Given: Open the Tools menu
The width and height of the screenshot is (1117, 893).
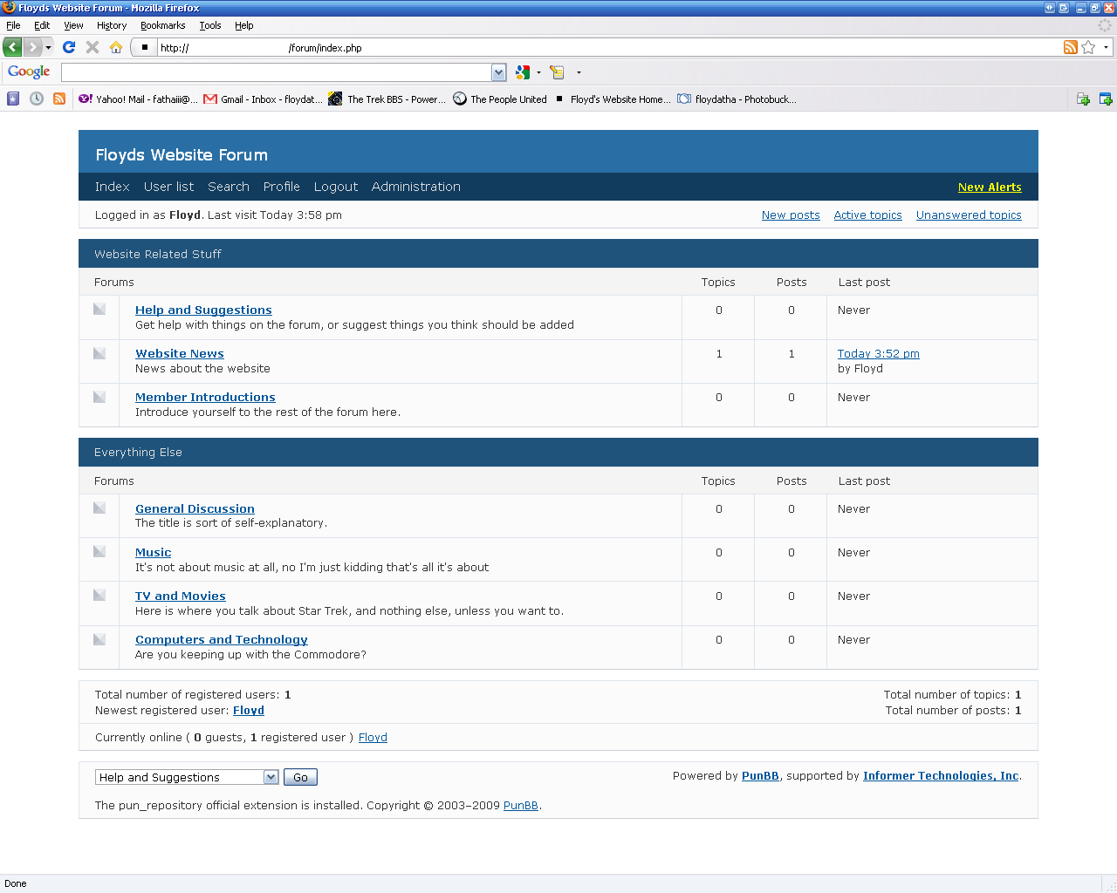Looking at the screenshot, I should (209, 25).
